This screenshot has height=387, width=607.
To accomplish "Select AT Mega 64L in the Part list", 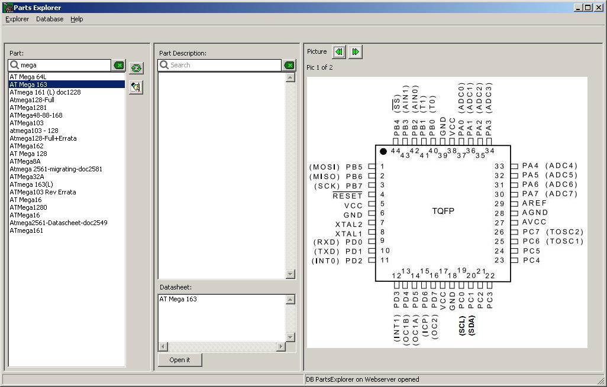I will tap(67, 77).
